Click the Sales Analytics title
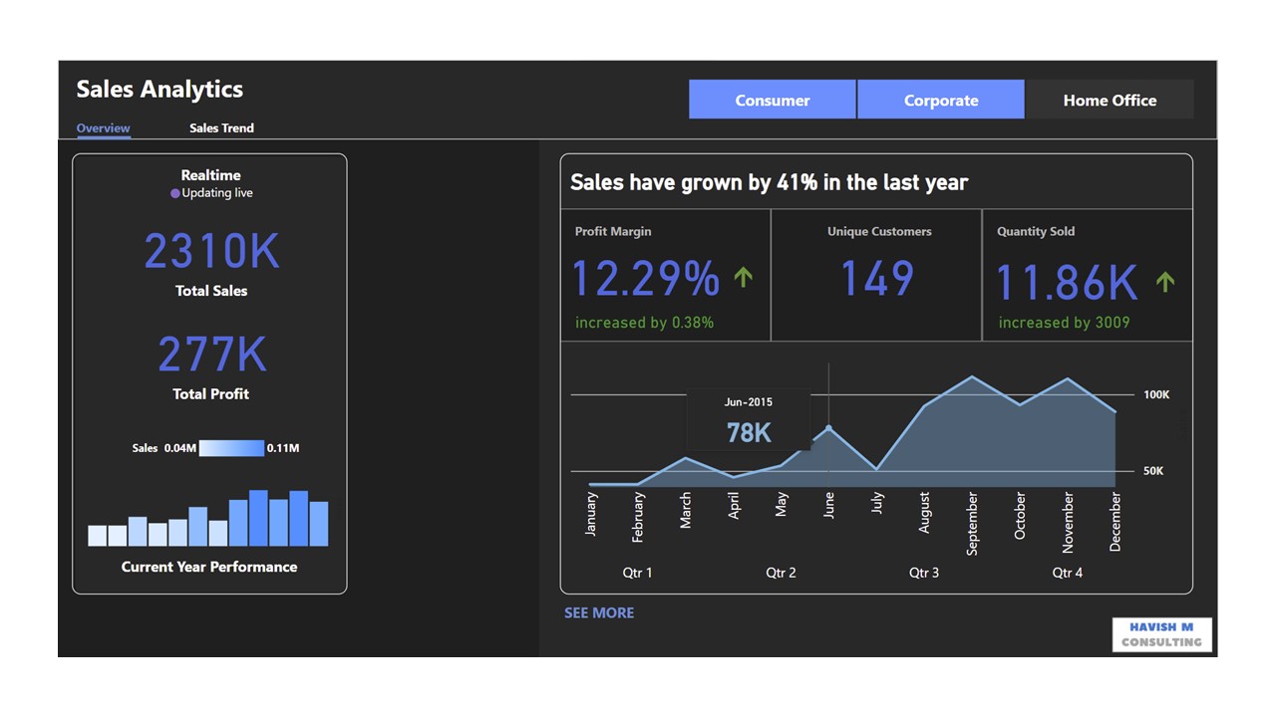 [159, 90]
